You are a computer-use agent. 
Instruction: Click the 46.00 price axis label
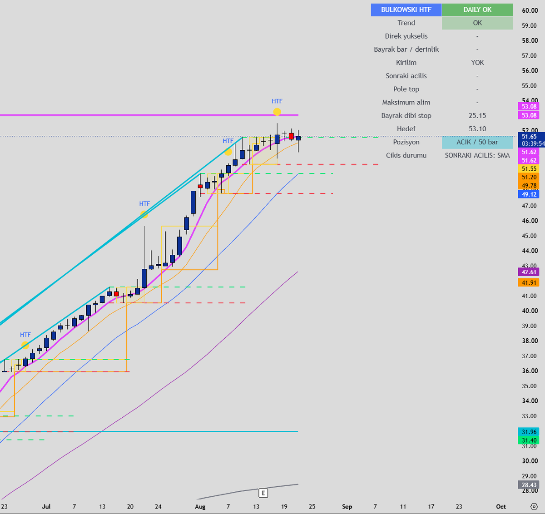click(530, 221)
